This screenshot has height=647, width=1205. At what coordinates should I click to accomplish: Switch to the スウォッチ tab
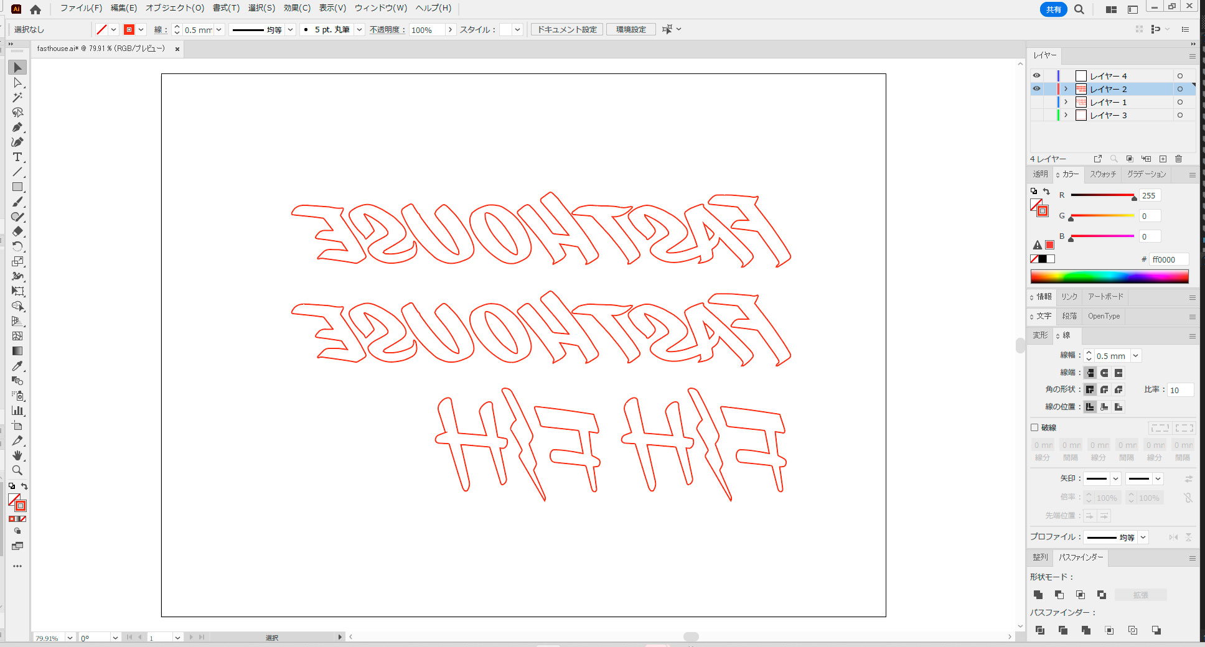pos(1103,174)
